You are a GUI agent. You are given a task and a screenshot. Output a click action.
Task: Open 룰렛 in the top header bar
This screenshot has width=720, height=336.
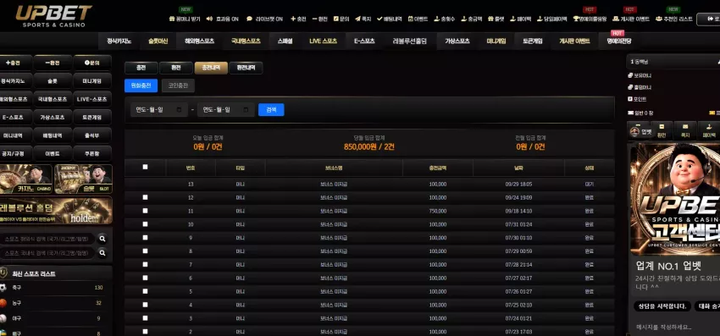pos(496,19)
